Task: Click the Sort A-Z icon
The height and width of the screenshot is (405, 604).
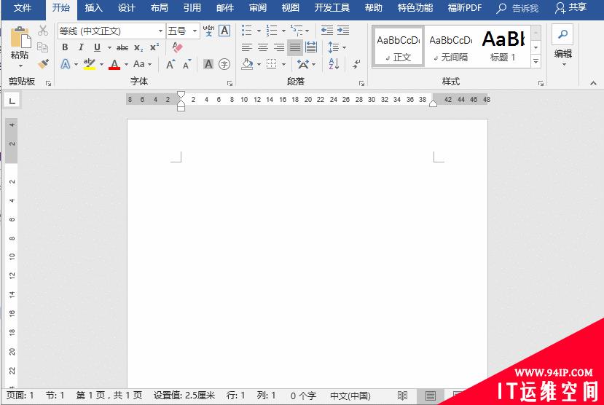Action: click(334, 64)
